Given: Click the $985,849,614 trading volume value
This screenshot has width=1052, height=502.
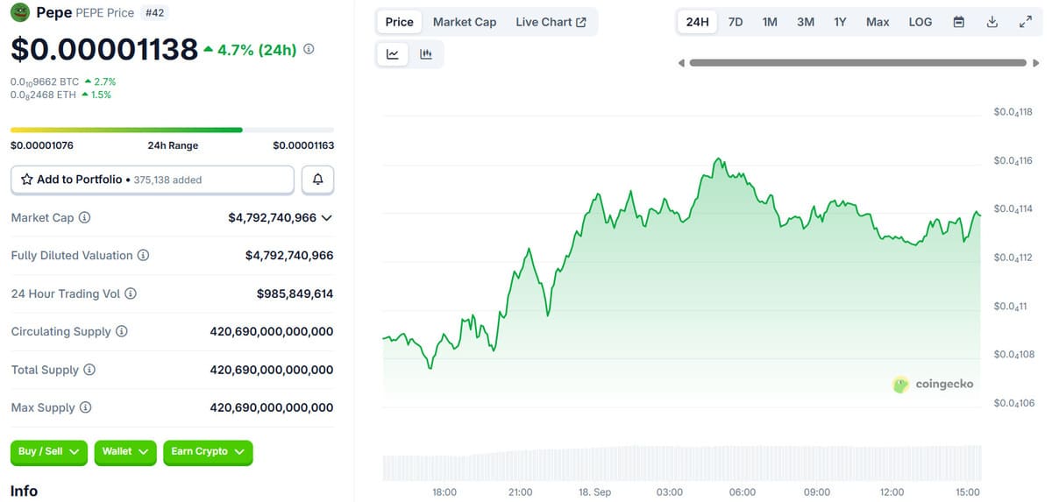Looking at the screenshot, I should click(x=295, y=294).
